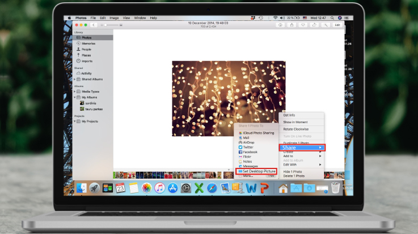Expand the Shared Albums disclosure triangle
This screenshot has height=234, width=418.
(x=75, y=79)
